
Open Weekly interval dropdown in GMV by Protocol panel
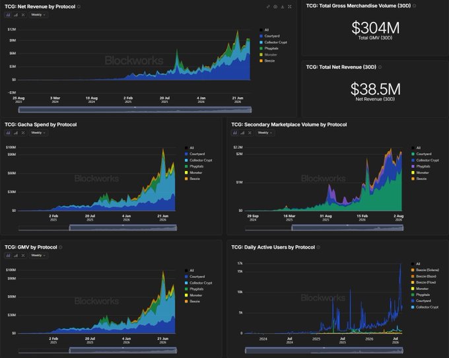coord(38,256)
